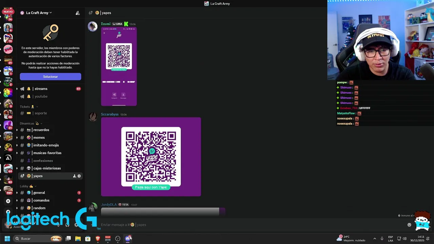Image resolution: width=434 pixels, height=244 pixels.
Task: Open the microphone tray icon
Action: tap(382, 239)
